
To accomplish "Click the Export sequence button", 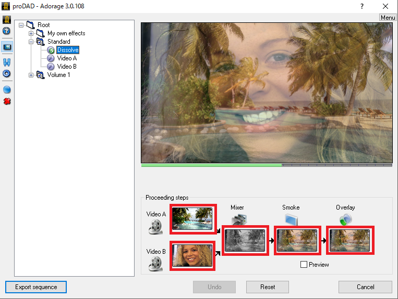I will [36, 287].
